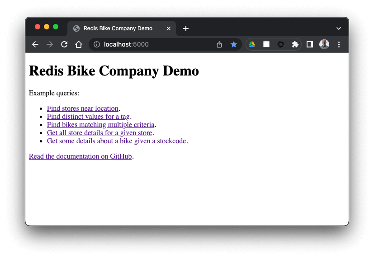Open Find bikes matching multiple criteria
The width and height of the screenshot is (374, 259).
click(x=101, y=124)
